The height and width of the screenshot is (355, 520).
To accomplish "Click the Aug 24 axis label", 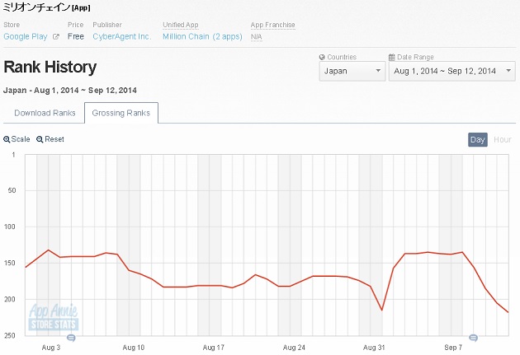I will click(x=294, y=348).
